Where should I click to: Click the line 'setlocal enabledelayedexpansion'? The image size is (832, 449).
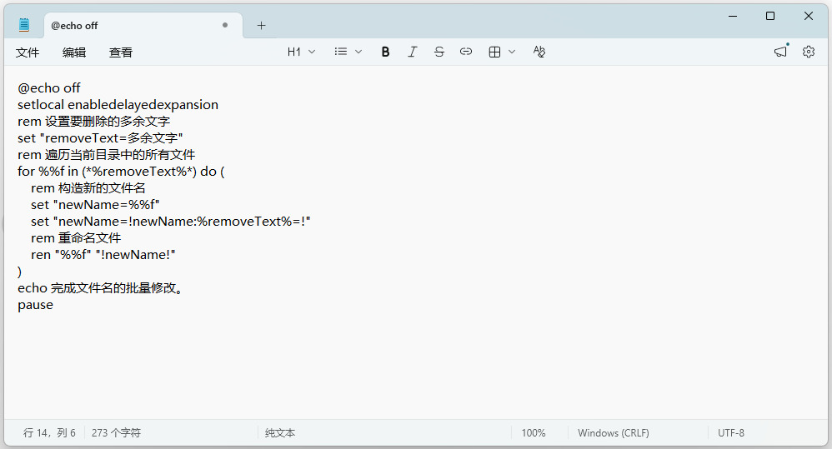[x=118, y=104]
